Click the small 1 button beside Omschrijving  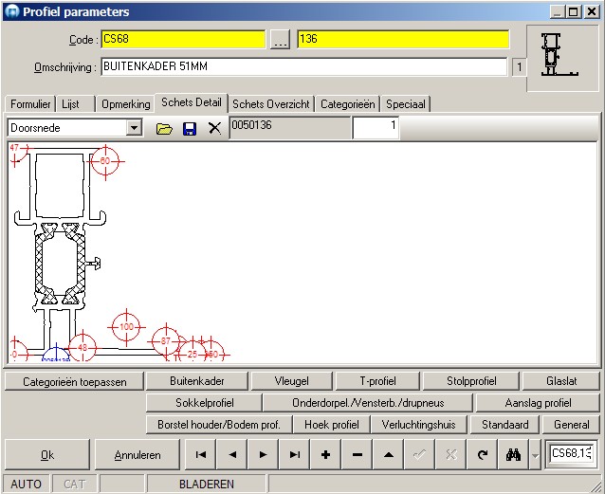[519, 67]
